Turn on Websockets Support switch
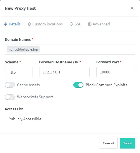 pos(10,97)
